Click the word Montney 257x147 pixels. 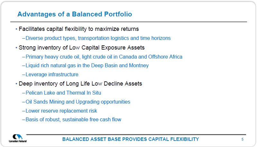tap(139, 66)
